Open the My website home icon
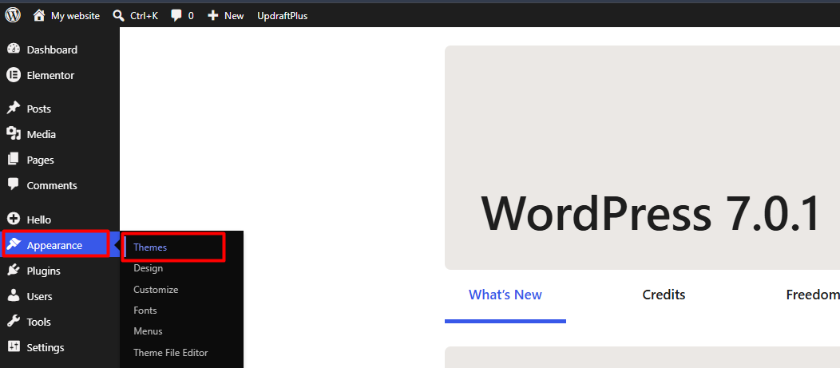The height and width of the screenshot is (368, 840). 39,15
